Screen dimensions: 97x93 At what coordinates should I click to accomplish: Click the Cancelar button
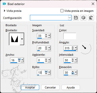(50, 87)
